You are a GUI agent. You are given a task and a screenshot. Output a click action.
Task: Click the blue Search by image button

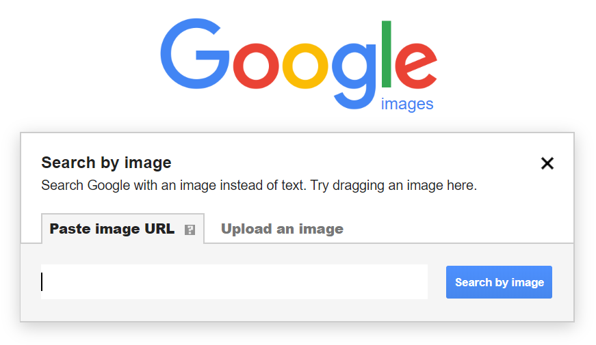click(499, 282)
